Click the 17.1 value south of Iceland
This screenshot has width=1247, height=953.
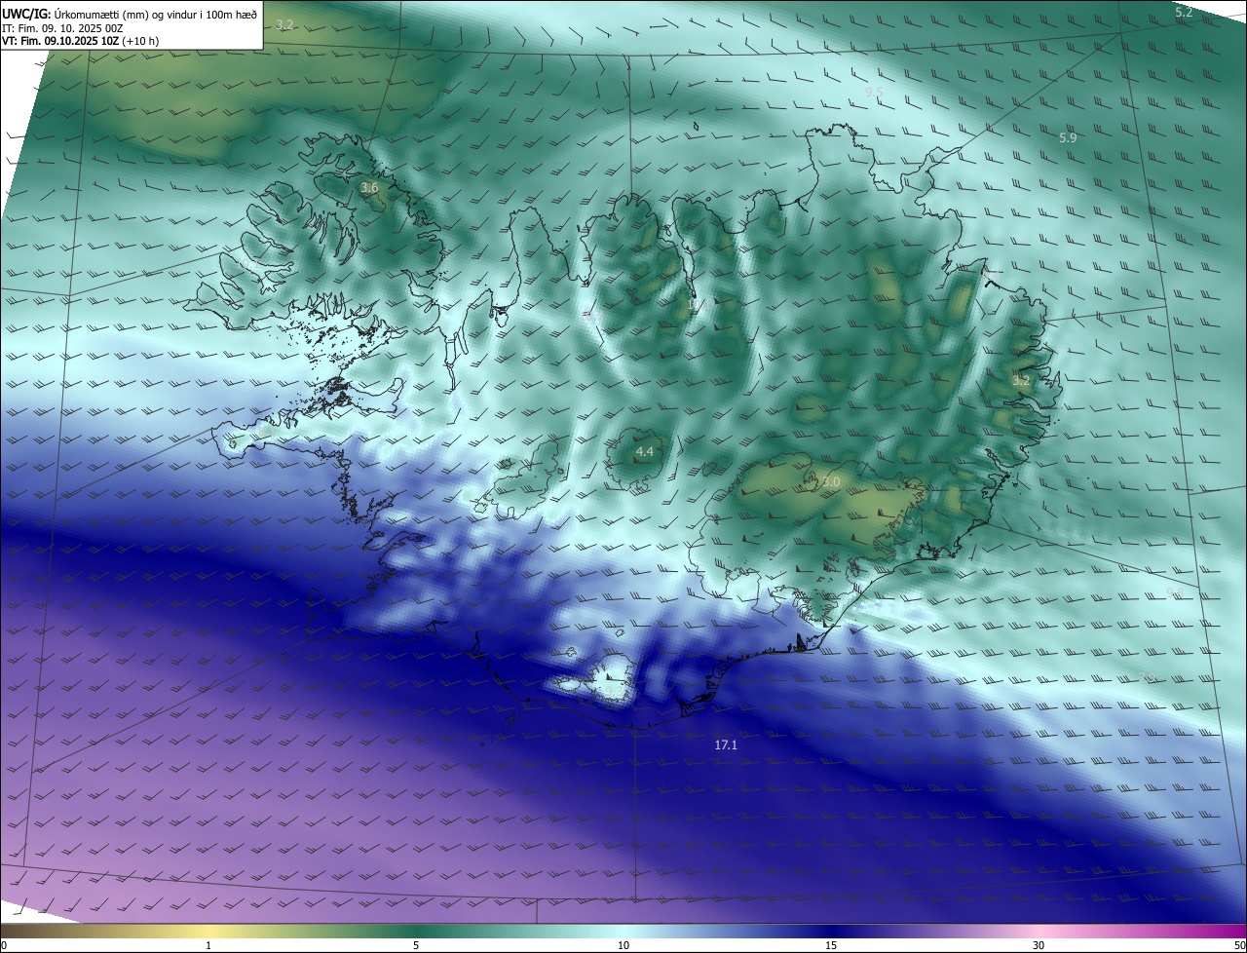pos(726,744)
